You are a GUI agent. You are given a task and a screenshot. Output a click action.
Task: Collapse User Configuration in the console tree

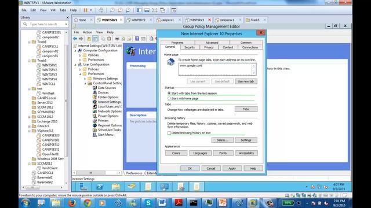coord(75,64)
